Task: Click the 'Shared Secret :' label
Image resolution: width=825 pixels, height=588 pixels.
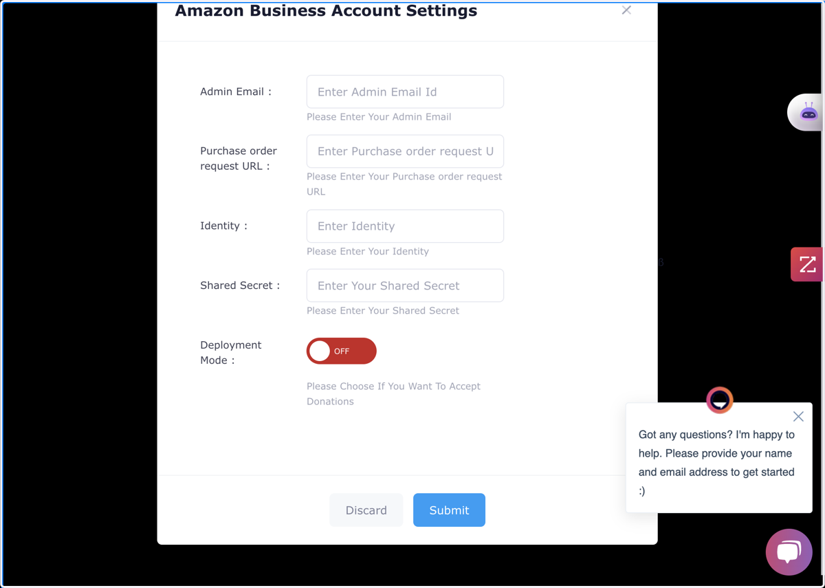Action: tap(240, 285)
